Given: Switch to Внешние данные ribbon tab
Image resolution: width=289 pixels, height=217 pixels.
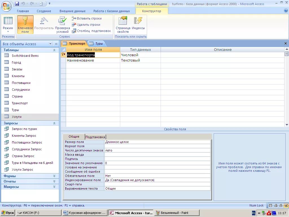Looking at the screenshot, I should [73, 11].
